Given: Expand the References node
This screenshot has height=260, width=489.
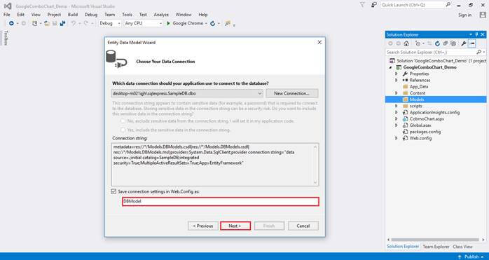Looking at the screenshot, I should [x=397, y=80].
